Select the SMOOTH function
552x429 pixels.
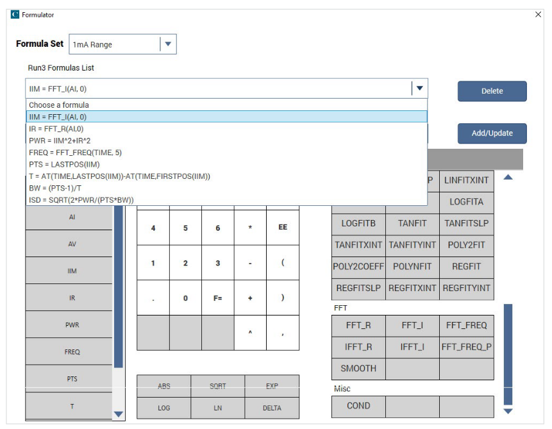pos(358,369)
